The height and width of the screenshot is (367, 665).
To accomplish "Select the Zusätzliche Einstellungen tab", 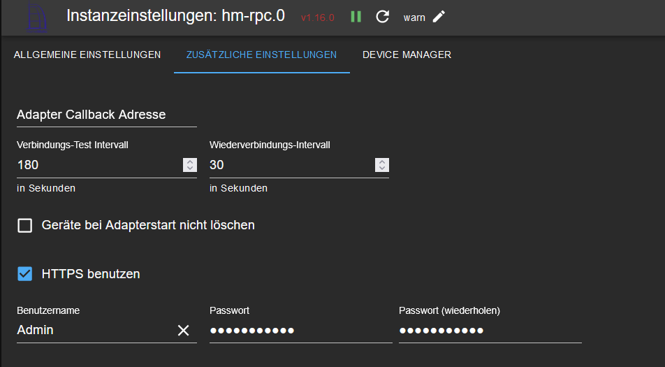I will click(262, 55).
